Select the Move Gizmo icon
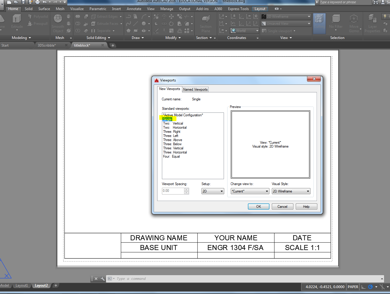 [354, 24]
